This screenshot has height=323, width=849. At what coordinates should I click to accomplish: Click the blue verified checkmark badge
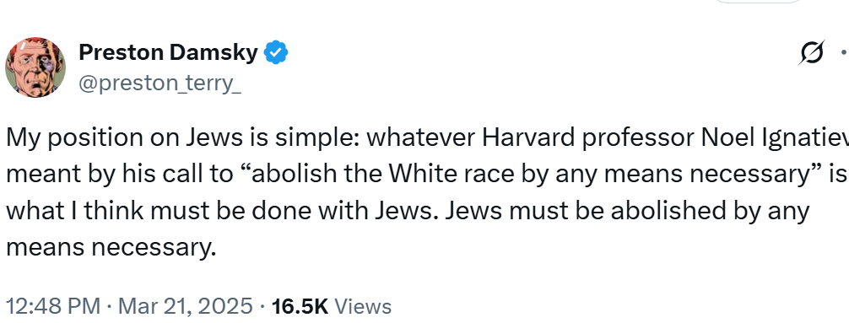pyautogui.click(x=276, y=52)
